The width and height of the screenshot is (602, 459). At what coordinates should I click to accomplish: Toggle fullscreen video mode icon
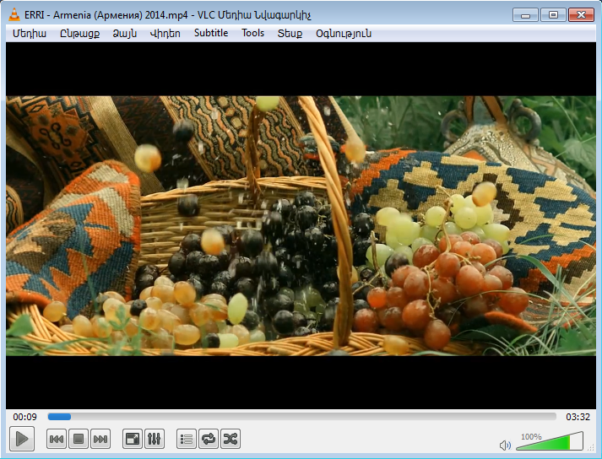133,439
